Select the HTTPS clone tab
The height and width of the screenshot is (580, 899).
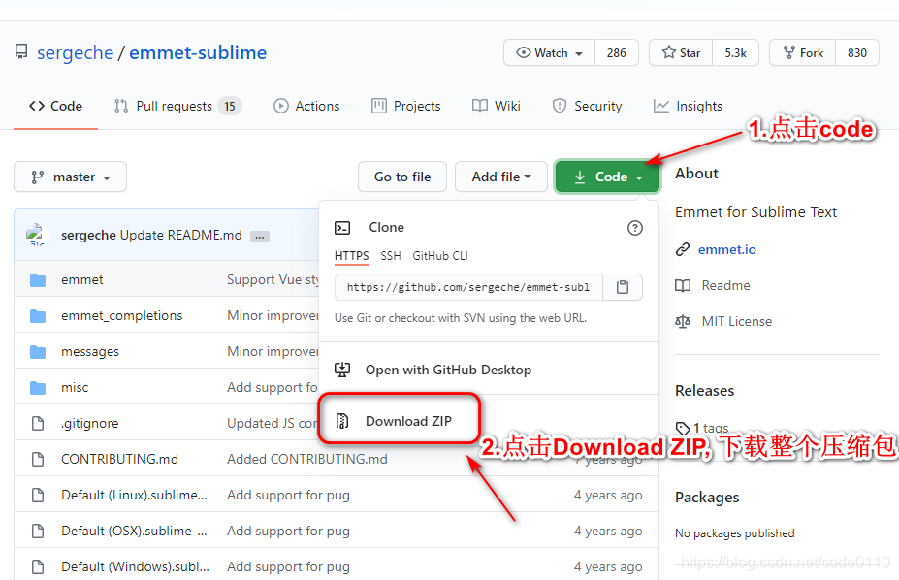point(351,256)
